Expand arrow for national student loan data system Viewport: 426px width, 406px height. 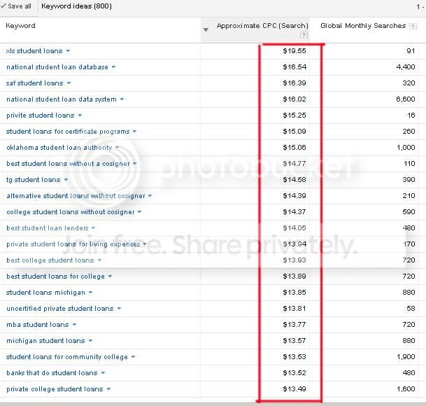(122, 99)
